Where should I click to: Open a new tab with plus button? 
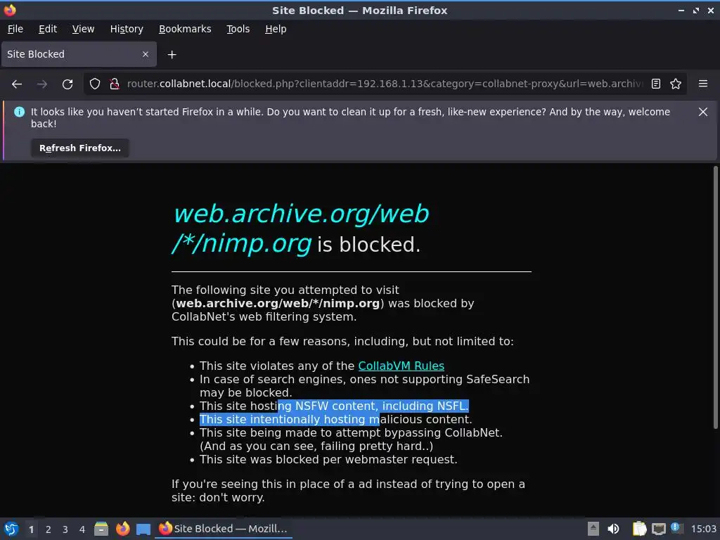[172, 55]
